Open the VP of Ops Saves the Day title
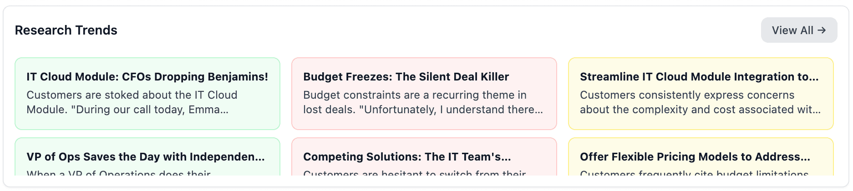This screenshot has height=191, width=853. [145, 156]
